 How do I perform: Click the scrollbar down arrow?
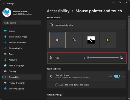tap(129, 99)
